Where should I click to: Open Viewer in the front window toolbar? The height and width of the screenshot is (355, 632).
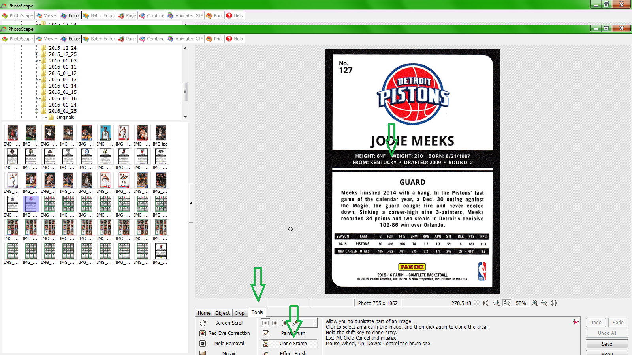pyautogui.click(x=47, y=39)
